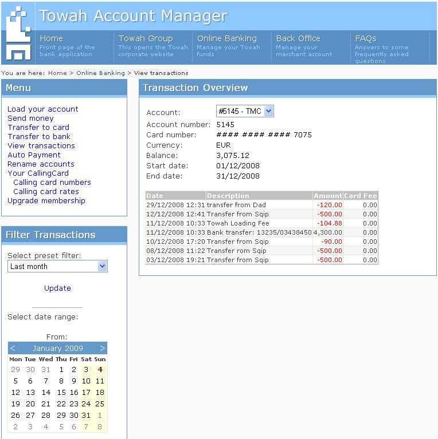Open the Towah Group tab
The width and height of the screenshot is (438, 439).
(x=145, y=38)
